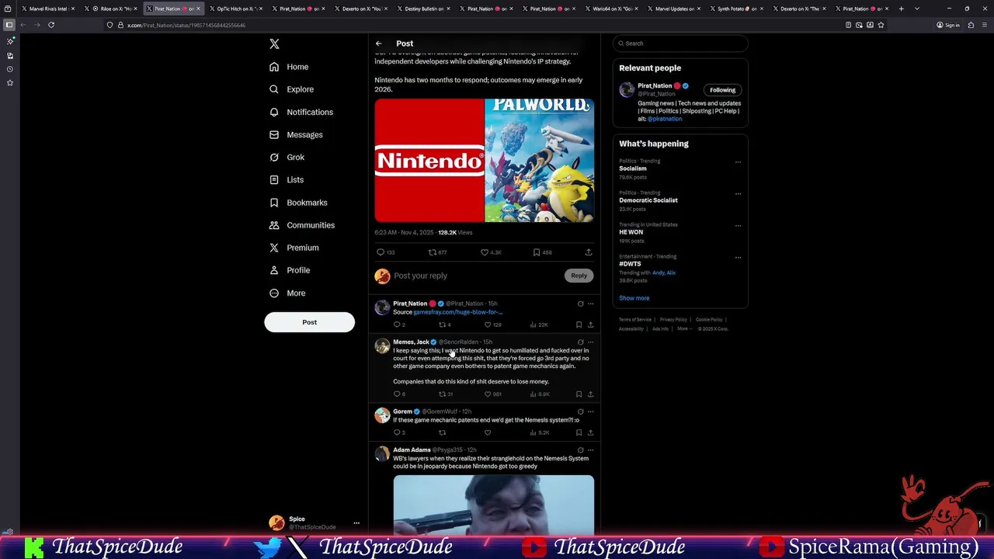Repost Memes, Jack's reply
994x559 pixels.
pos(442,394)
